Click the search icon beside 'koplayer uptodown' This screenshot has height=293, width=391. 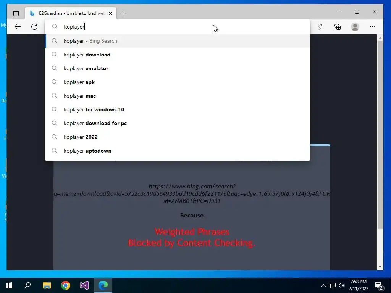(x=54, y=150)
